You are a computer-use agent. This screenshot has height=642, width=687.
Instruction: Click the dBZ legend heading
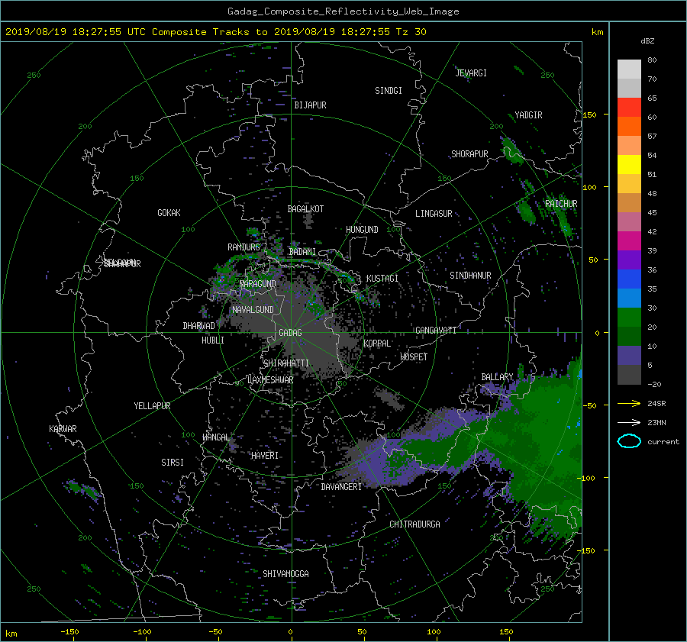pos(647,40)
